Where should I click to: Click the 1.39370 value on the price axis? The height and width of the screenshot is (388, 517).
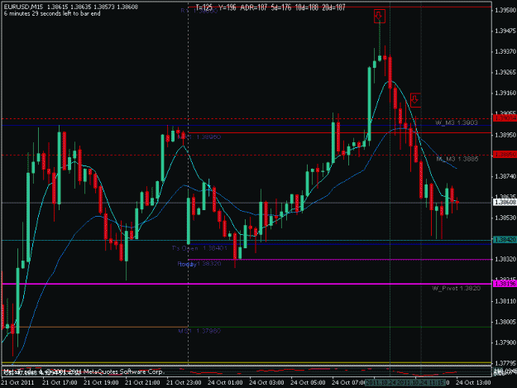pyautogui.click(x=505, y=52)
